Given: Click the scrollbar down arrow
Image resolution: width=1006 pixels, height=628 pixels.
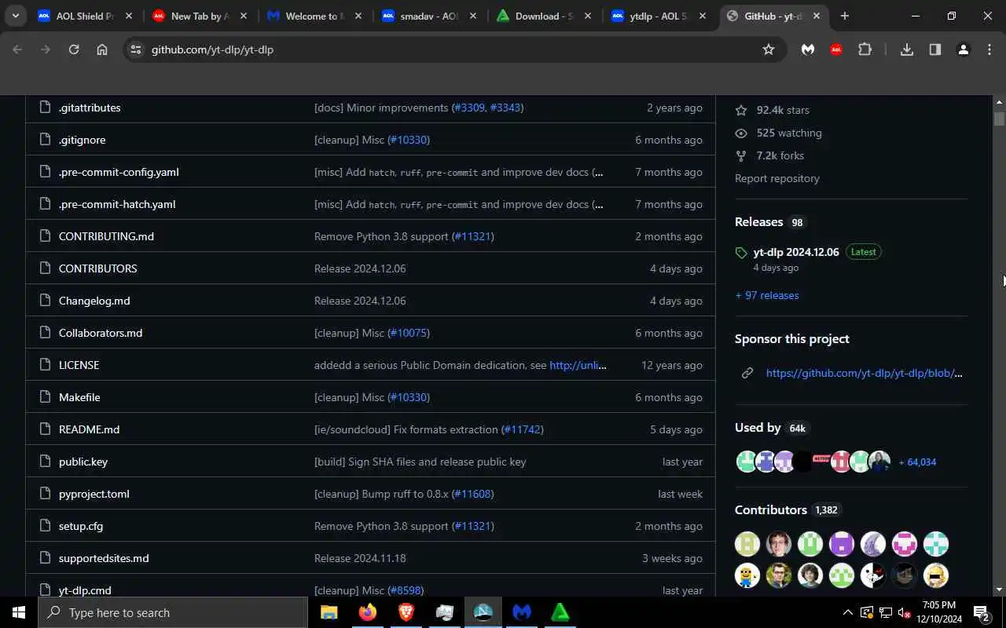Looking at the screenshot, I should click(999, 590).
